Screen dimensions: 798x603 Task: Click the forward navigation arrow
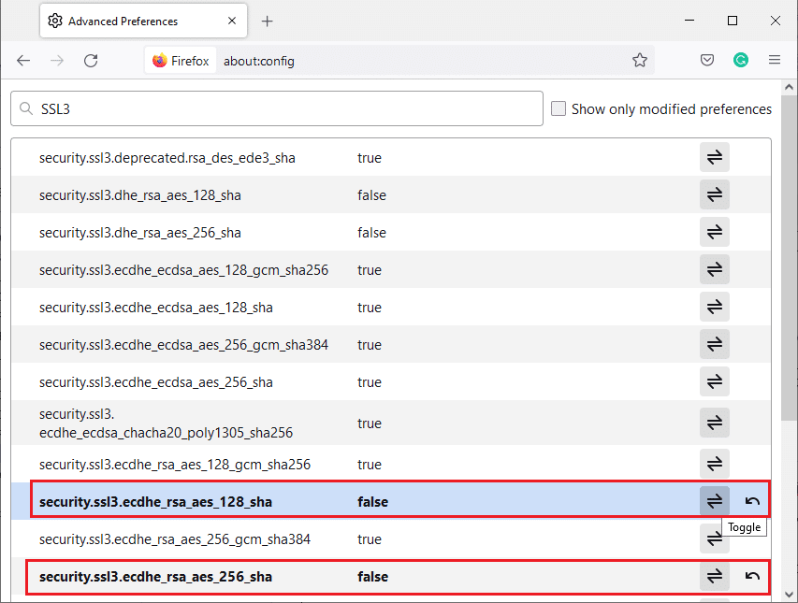tap(57, 61)
